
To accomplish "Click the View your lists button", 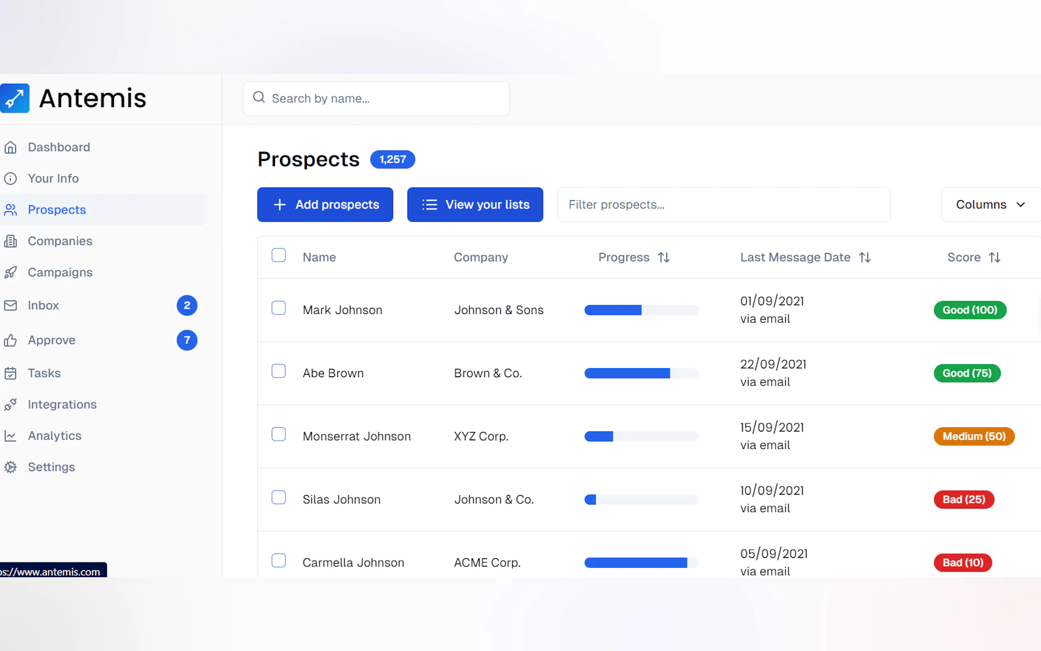I will [x=475, y=205].
